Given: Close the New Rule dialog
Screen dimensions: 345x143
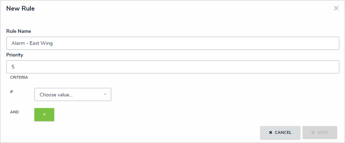Looking at the screenshot, I should 336,8.
